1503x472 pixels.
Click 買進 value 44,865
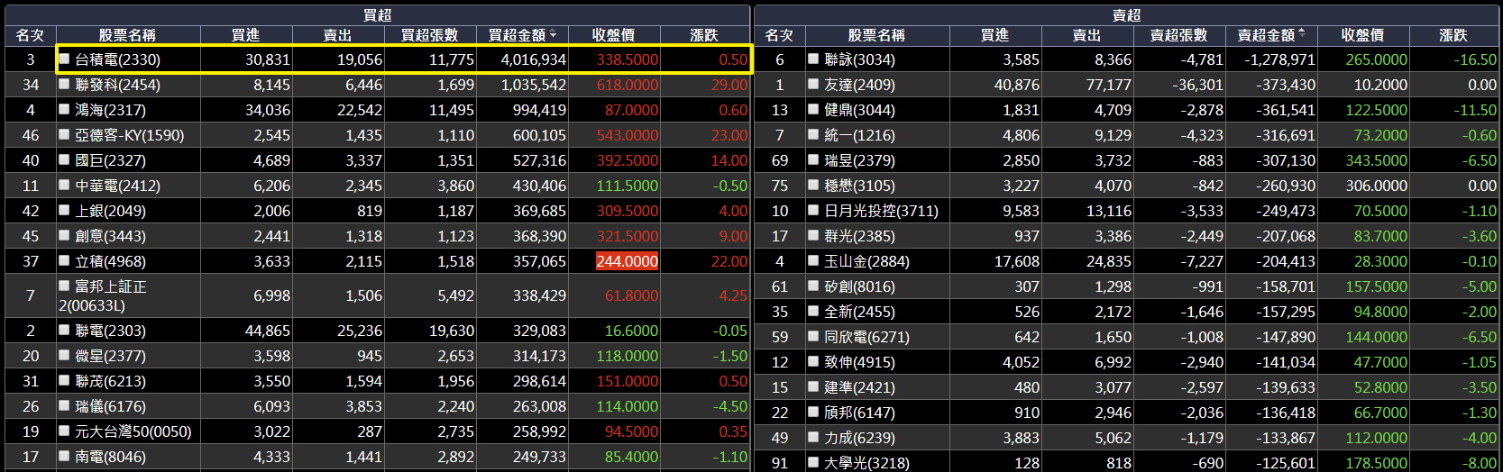click(268, 331)
